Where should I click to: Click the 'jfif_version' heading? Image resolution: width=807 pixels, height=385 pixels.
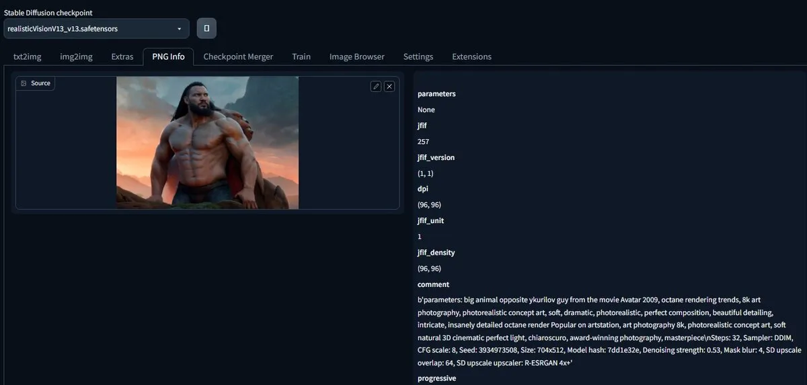436,157
